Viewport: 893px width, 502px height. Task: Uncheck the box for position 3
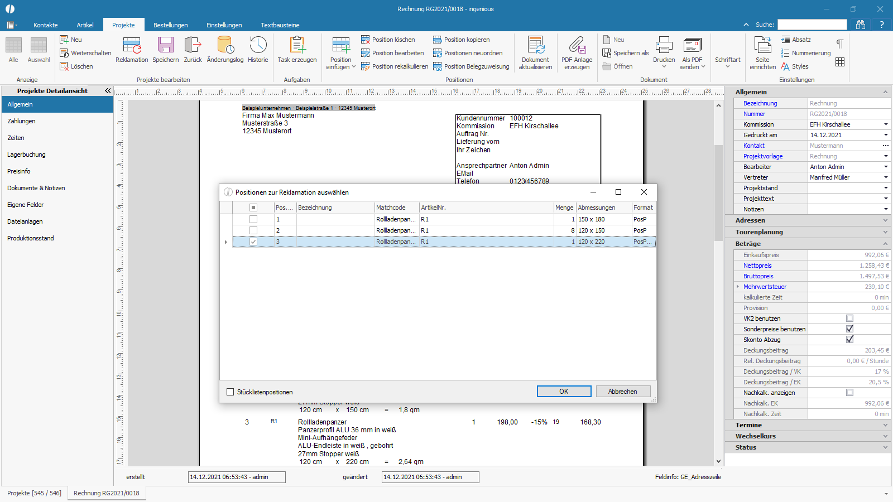pos(253,242)
